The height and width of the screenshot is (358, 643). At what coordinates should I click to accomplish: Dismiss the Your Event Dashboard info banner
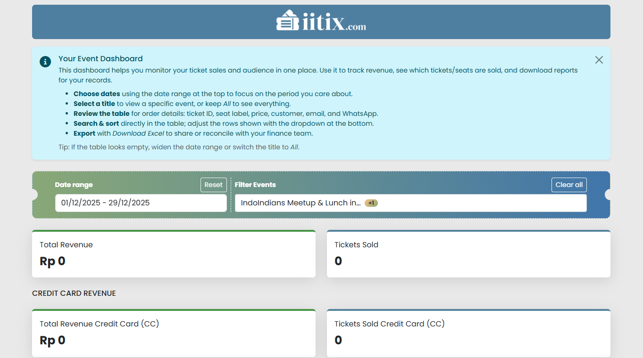[x=599, y=60]
